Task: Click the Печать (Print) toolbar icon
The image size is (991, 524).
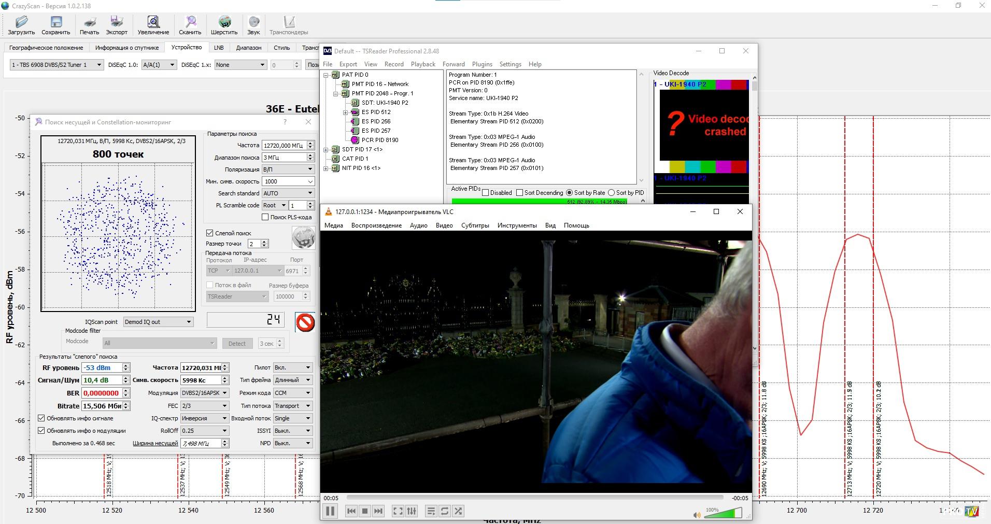Action: pyautogui.click(x=89, y=22)
